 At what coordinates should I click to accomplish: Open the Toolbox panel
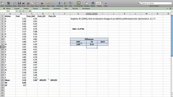87,3
